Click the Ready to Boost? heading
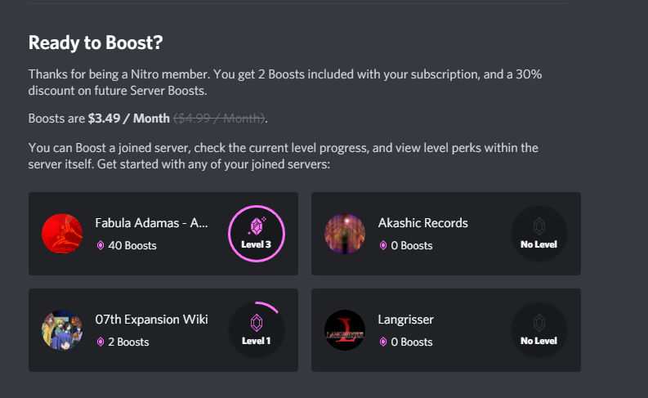This screenshot has width=648, height=398. (96, 43)
